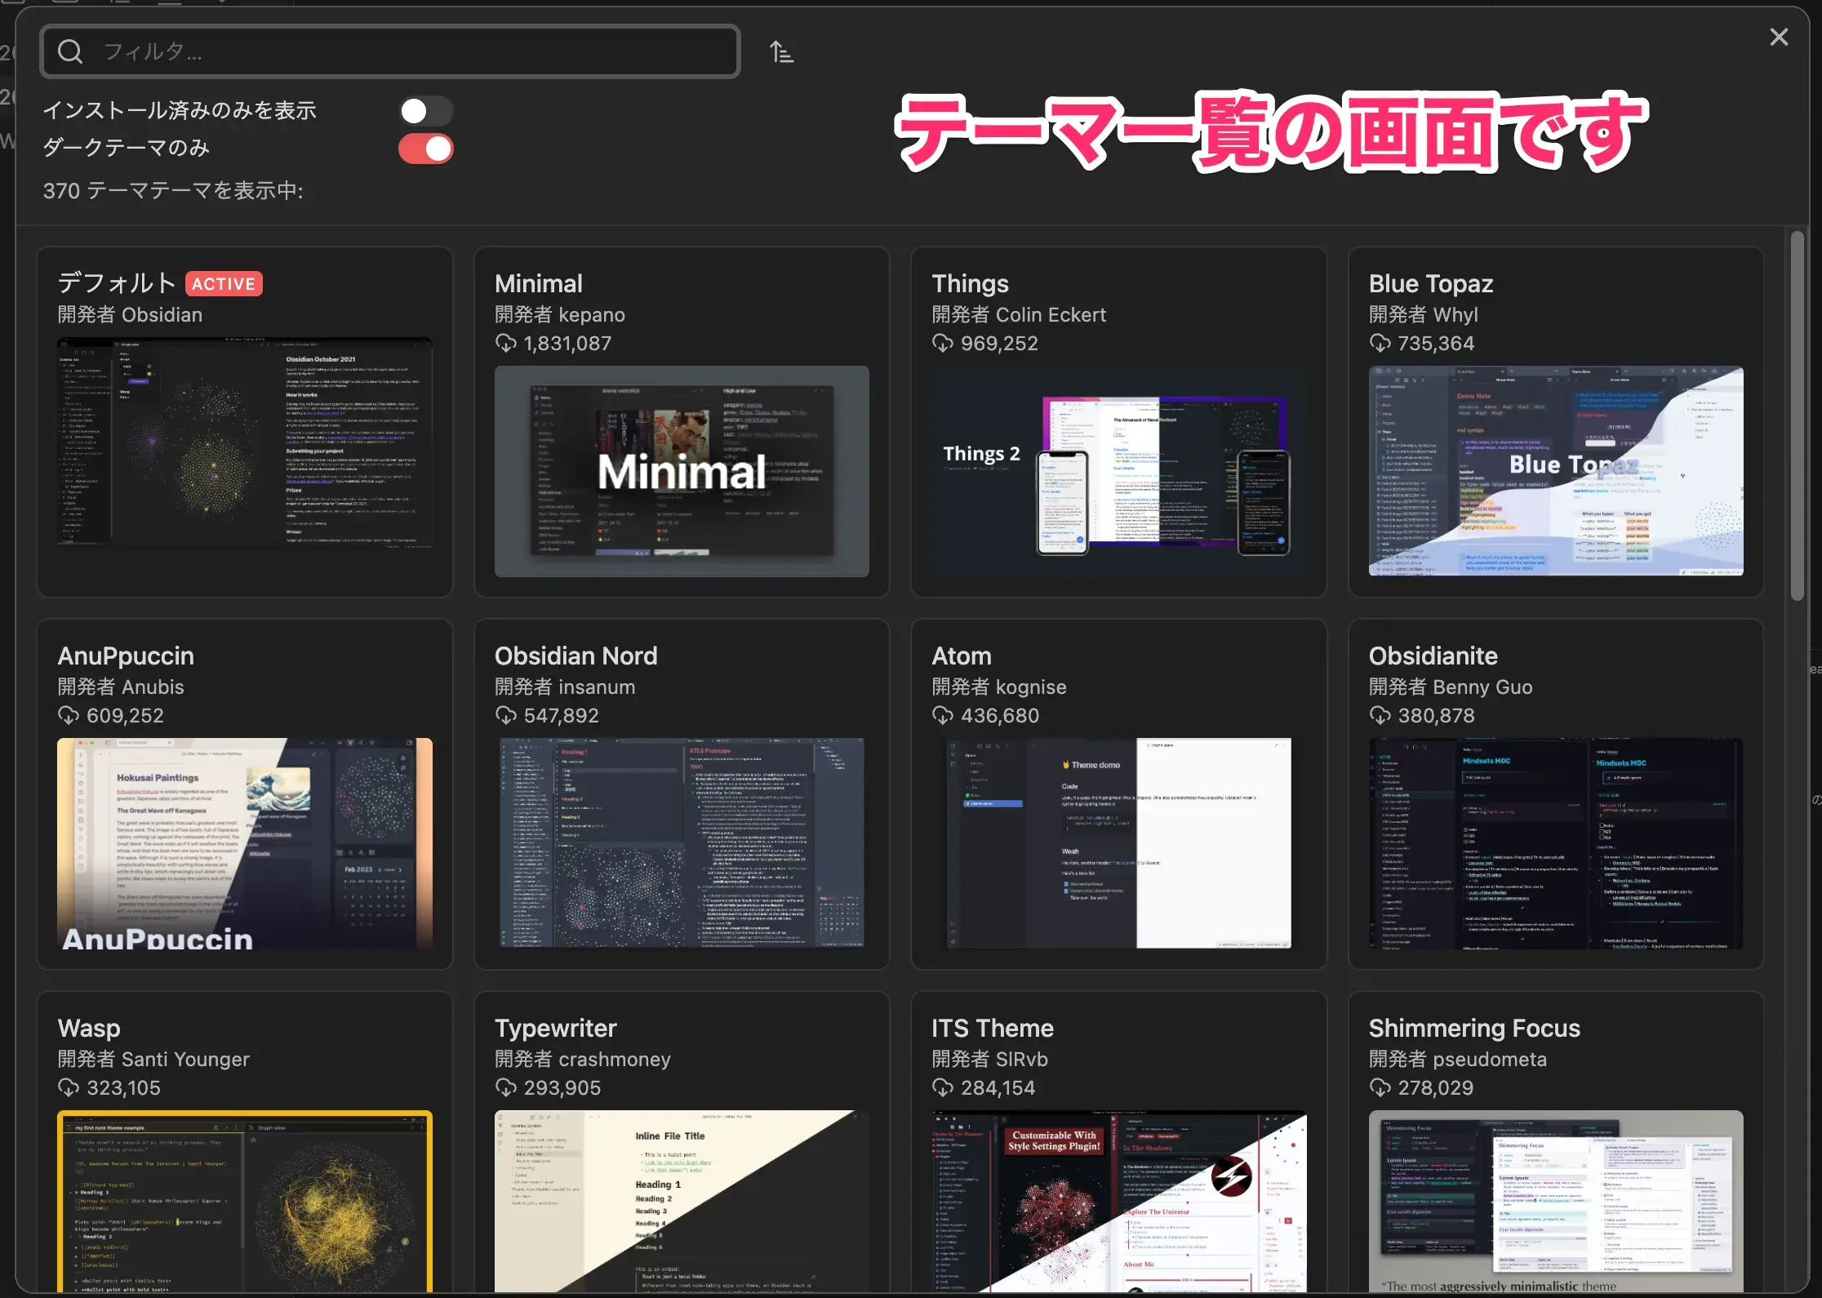Click the search magnifier icon in filter box
Viewport: 1822px width, 1298px height.
tap(70, 52)
